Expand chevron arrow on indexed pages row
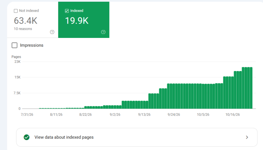The height and width of the screenshot is (150, 263). pyautogui.click(x=247, y=137)
